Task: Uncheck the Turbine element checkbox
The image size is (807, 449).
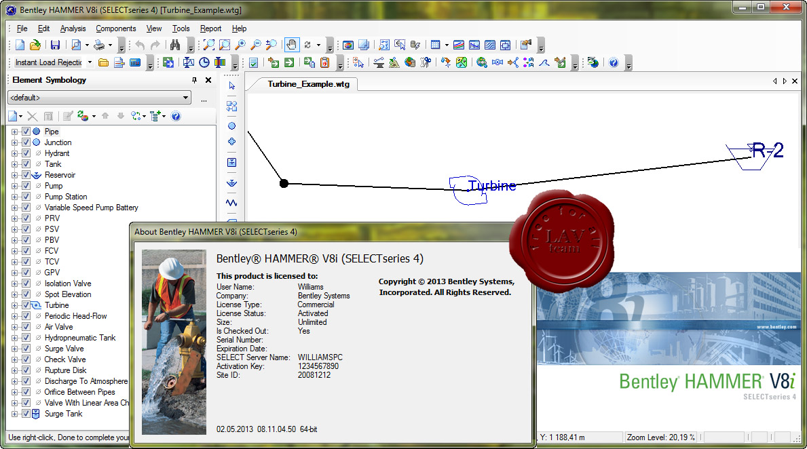Action: 26,305
